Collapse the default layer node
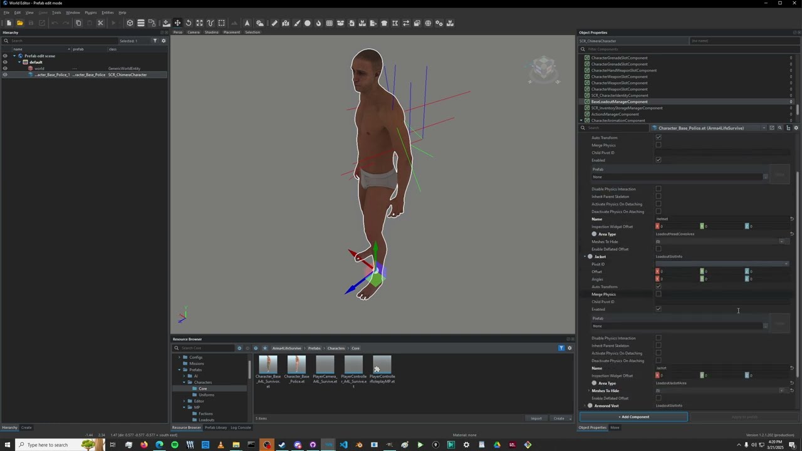The height and width of the screenshot is (451, 802). (x=19, y=62)
